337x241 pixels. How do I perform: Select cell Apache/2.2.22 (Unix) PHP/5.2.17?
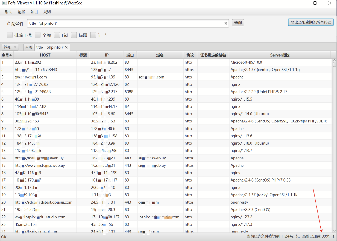pos(280,92)
